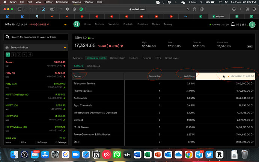Expand the top Nifty 50 ticker dropdown
Image resolution: width=259 pixels, height=162 pixels.
65,25
